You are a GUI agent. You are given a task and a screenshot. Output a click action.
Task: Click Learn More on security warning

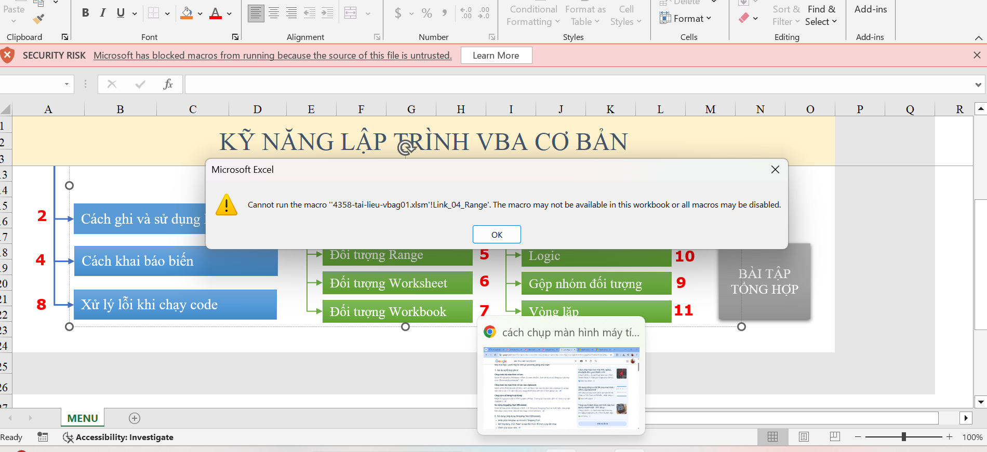point(496,56)
